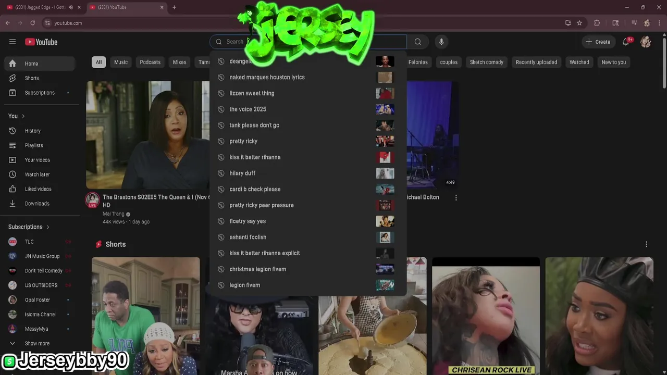This screenshot has height=375, width=667.
Task: Choose suggestion 'pretty ricky peer pressure'
Action: [308, 205]
